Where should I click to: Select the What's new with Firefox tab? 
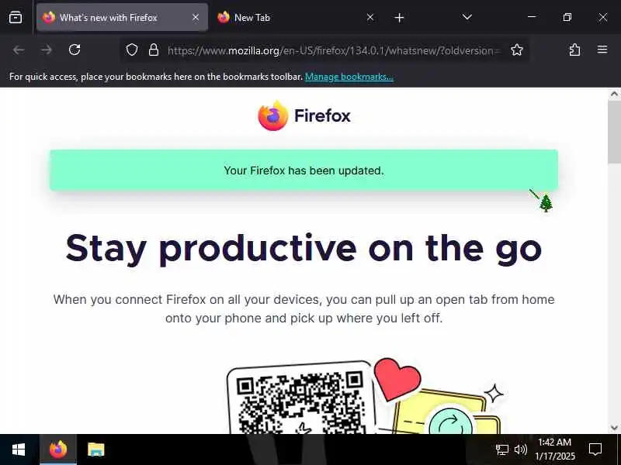pyautogui.click(x=122, y=17)
